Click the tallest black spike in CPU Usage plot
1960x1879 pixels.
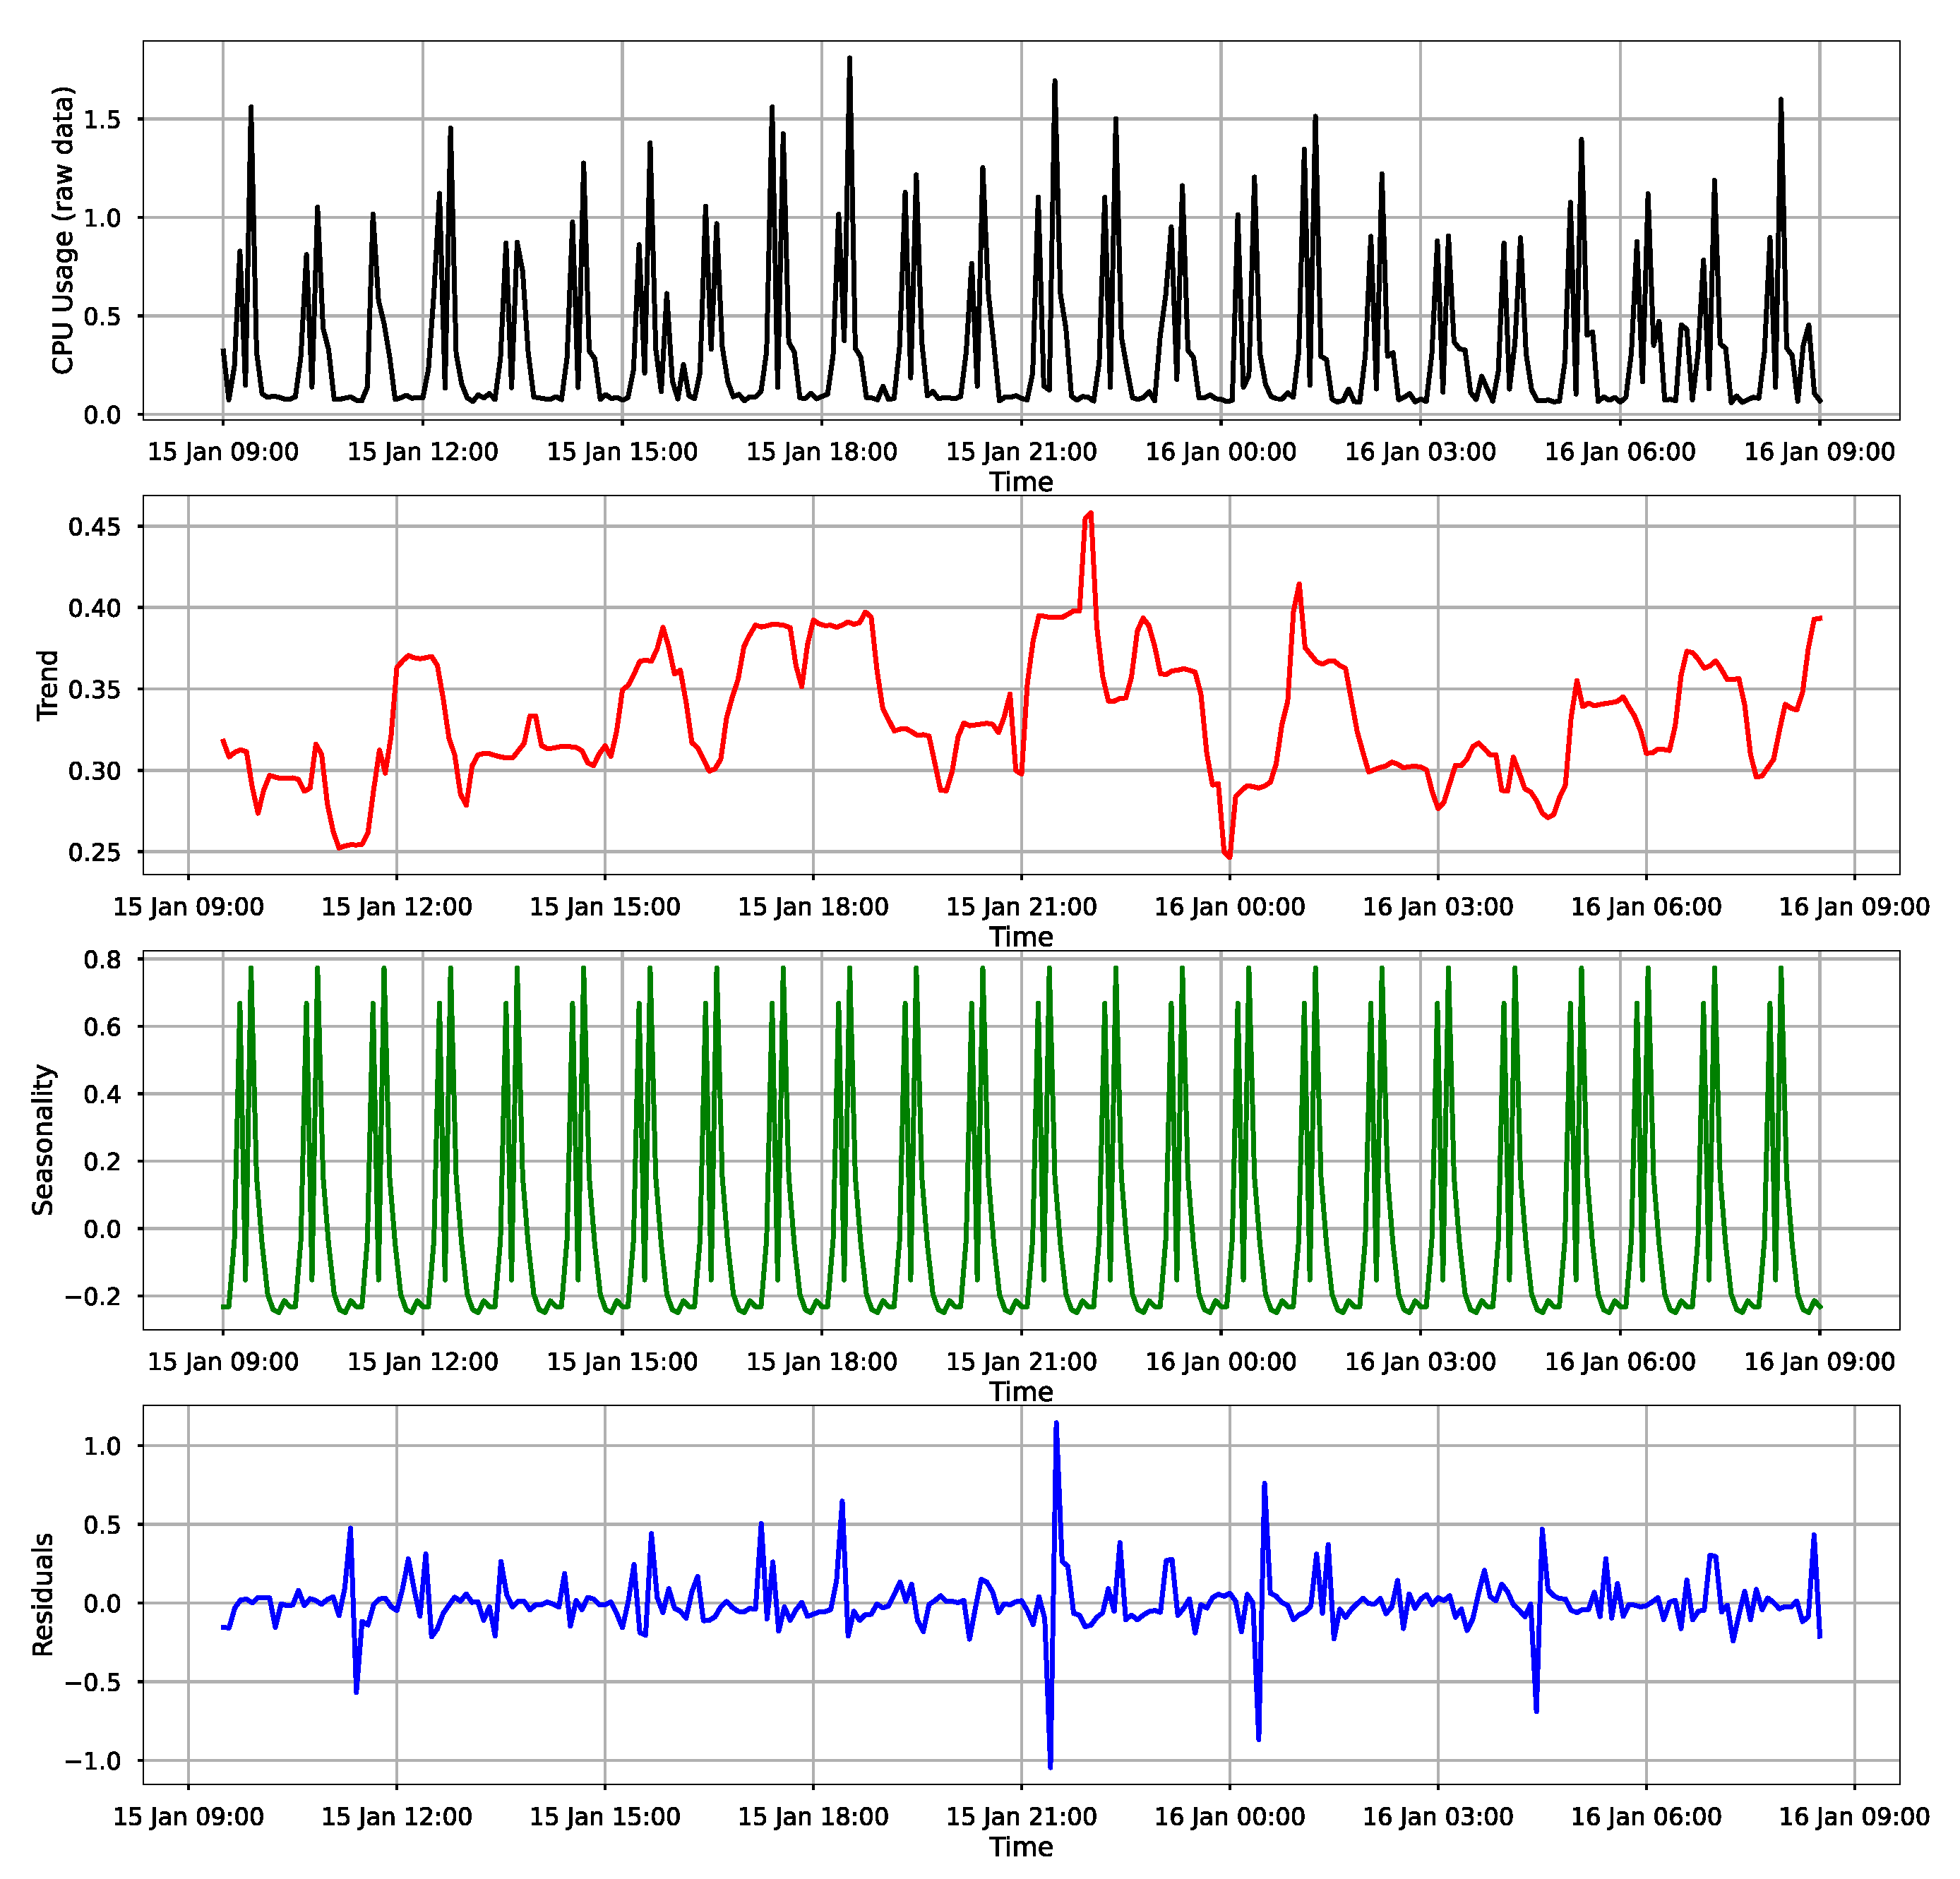click(849, 60)
